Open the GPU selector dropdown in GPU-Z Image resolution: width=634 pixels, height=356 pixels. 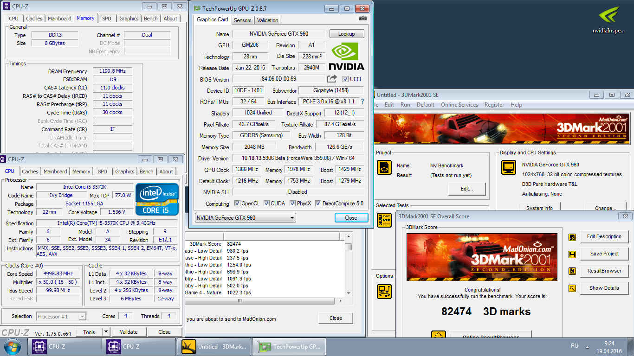(245, 218)
